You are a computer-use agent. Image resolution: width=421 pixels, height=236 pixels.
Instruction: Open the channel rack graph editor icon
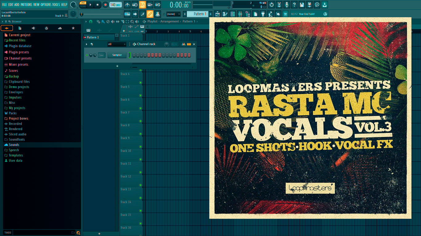tap(184, 44)
